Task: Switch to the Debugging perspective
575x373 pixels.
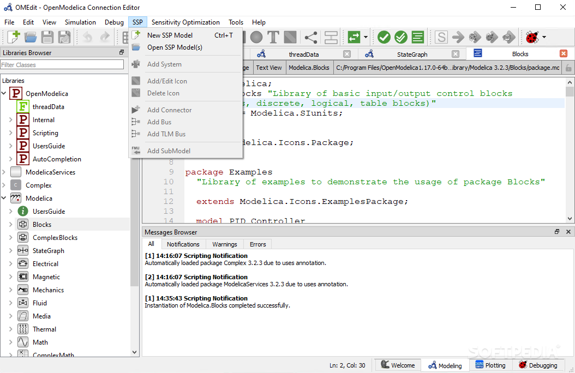Action: tap(538, 365)
